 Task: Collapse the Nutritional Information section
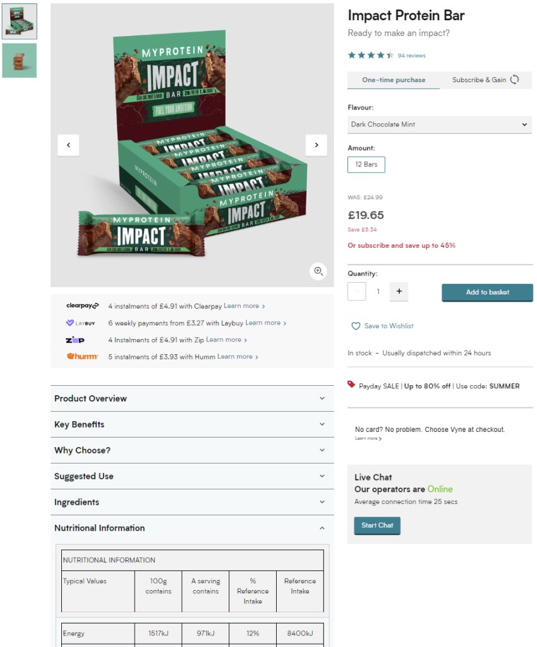point(192,528)
